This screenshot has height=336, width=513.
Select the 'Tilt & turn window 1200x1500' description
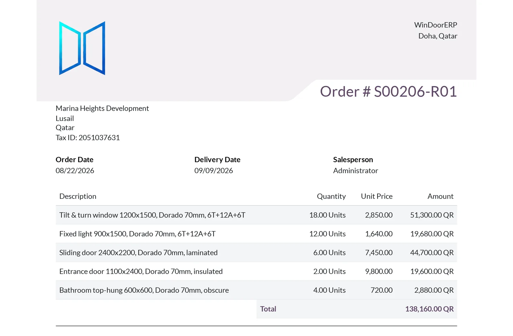(x=152, y=215)
